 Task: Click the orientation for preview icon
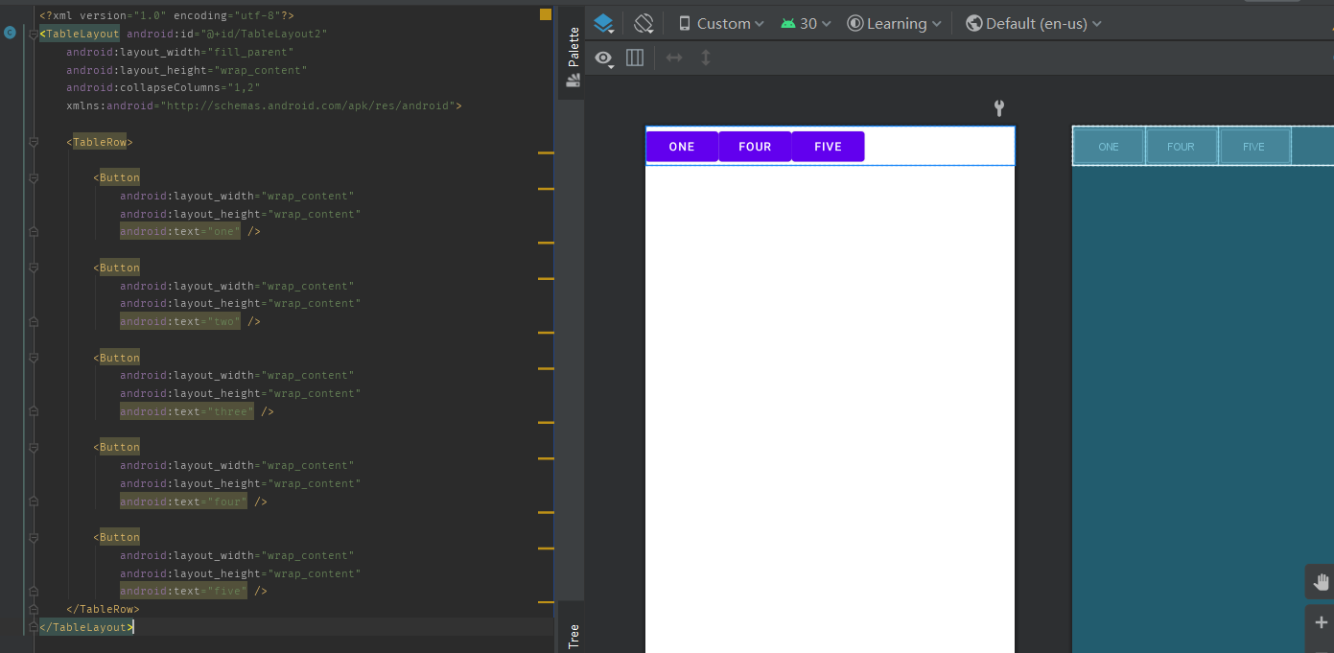[x=643, y=22]
